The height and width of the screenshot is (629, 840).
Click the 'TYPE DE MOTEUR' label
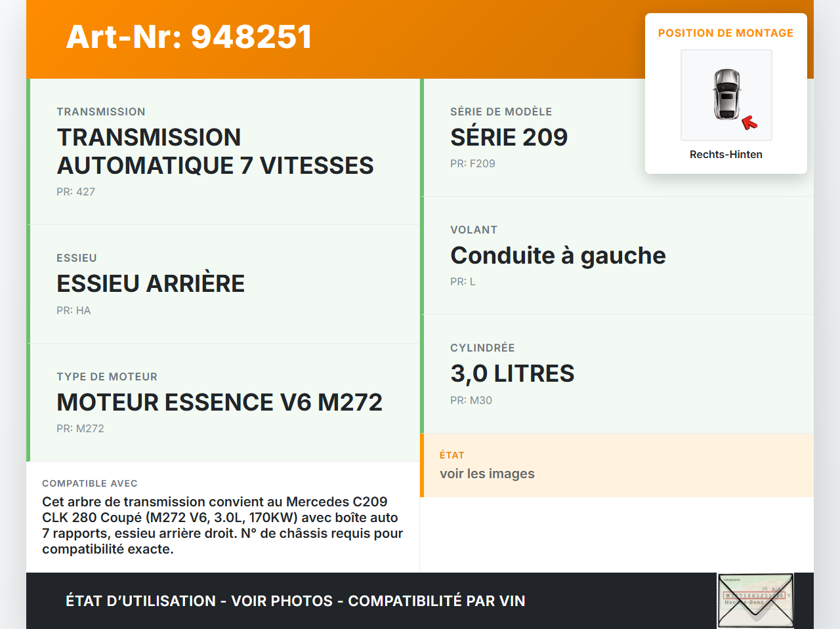(107, 376)
